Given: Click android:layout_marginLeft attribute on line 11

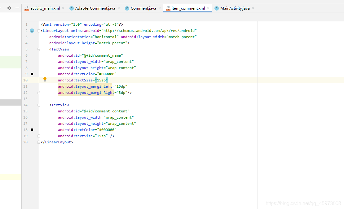Looking at the screenshot, I should tap(85, 86).
